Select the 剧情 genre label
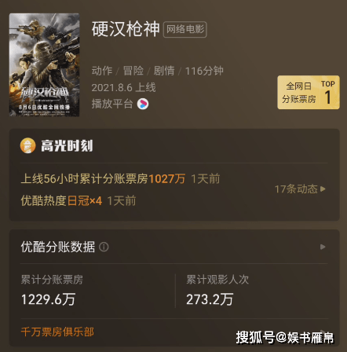 click(x=164, y=71)
